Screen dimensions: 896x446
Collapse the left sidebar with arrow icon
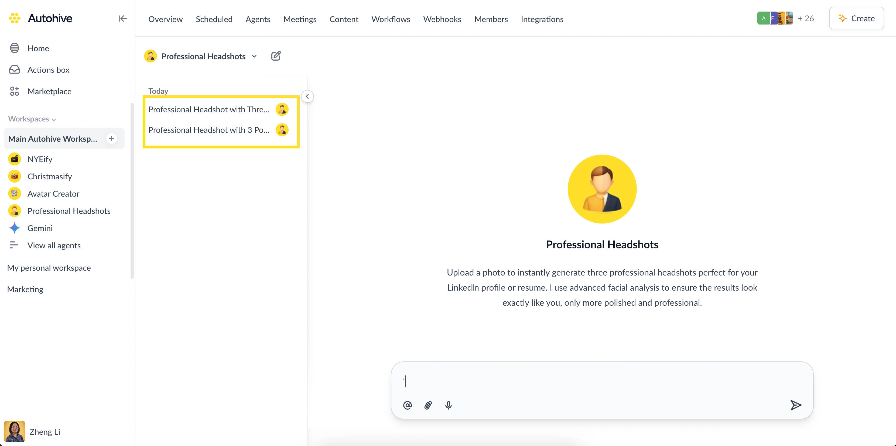122,18
